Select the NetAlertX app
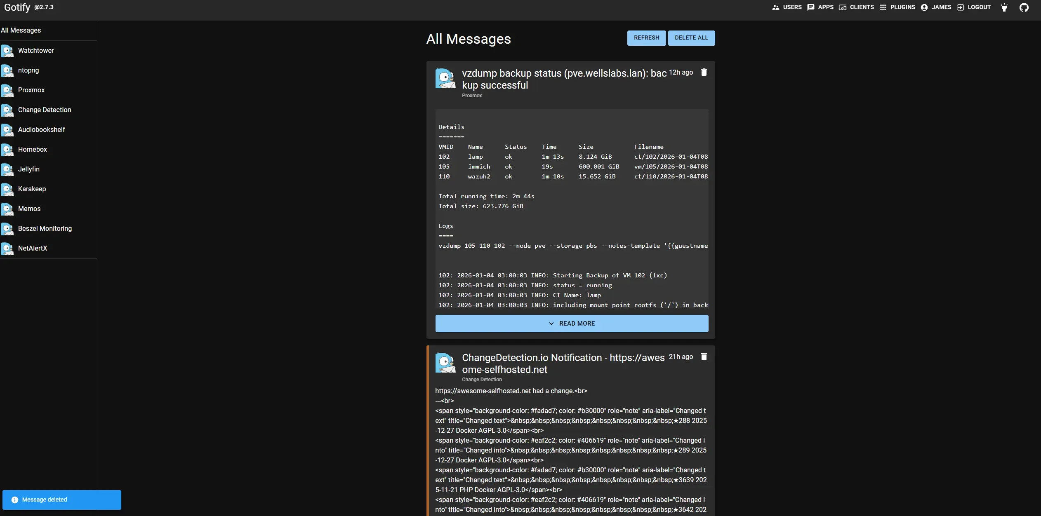This screenshot has height=516, width=1041. [48, 249]
